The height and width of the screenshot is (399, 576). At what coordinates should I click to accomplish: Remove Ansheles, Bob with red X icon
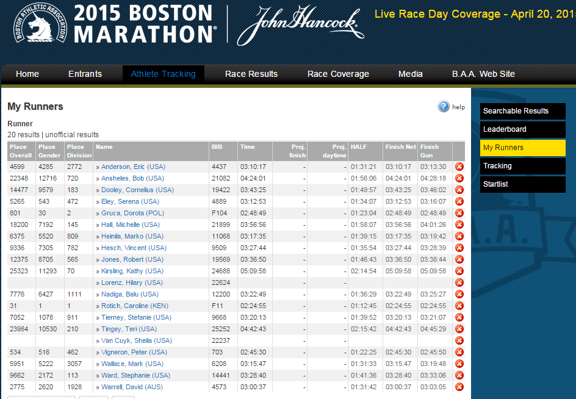coord(459,178)
